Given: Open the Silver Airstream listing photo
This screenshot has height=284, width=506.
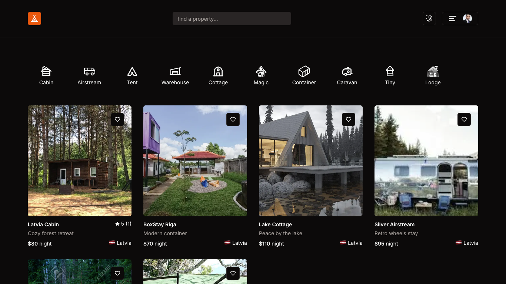Looking at the screenshot, I should (x=426, y=166).
